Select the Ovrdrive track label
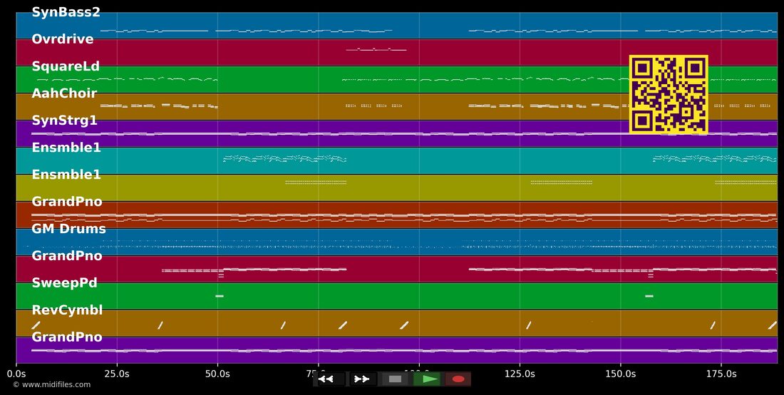 click(x=63, y=39)
